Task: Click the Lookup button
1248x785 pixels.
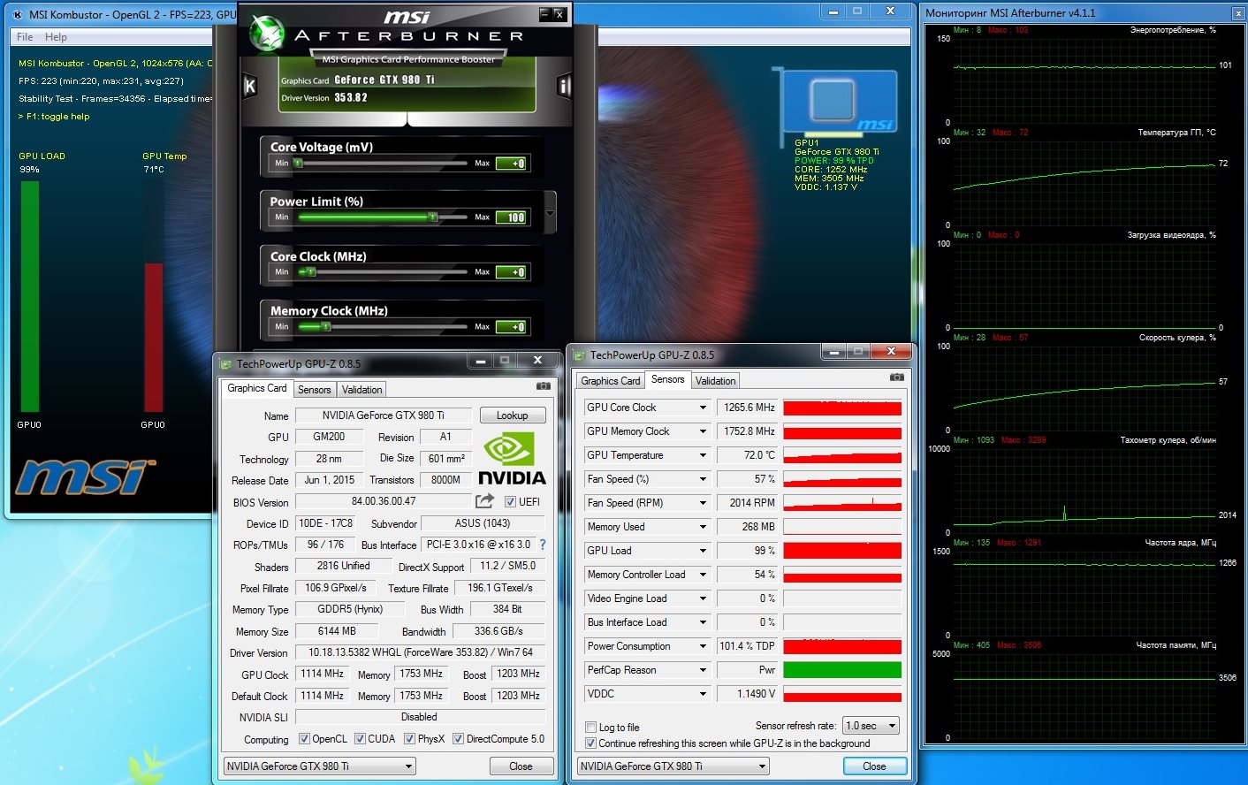Action: (512, 415)
